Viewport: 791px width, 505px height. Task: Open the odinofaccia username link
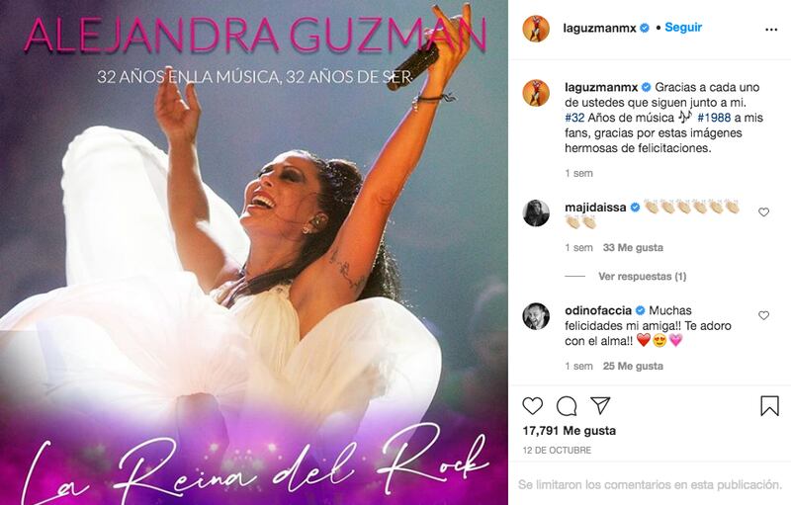click(598, 310)
